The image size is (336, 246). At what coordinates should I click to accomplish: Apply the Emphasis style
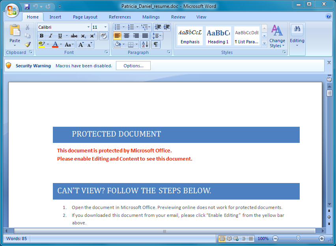coord(190,36)
